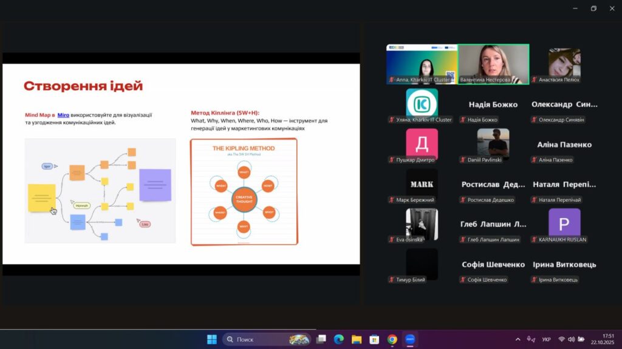Image resolution: width=622 pixels, height=349 pixels.
Task: Open Microsoft Store from the taskbar
Action: click(375, 339)
